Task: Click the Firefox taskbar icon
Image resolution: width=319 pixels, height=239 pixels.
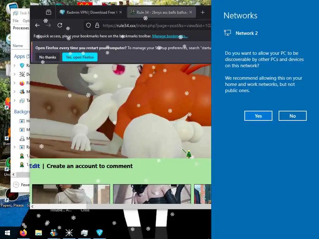Action: click(23, 233)
